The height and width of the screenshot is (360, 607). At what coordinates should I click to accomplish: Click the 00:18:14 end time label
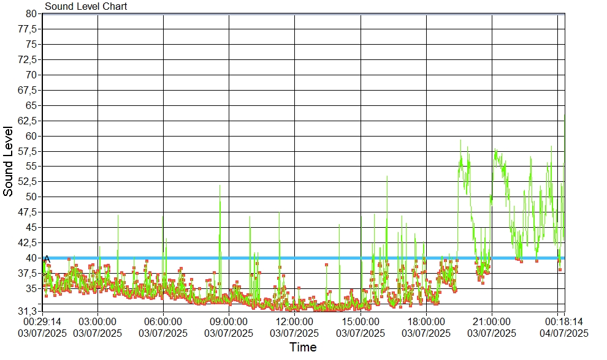[564, 321]
